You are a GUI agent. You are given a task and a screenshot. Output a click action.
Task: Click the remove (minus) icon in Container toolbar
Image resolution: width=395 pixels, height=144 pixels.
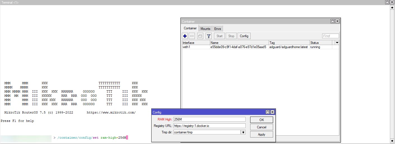pyautogui.click(x=192, y=36)
